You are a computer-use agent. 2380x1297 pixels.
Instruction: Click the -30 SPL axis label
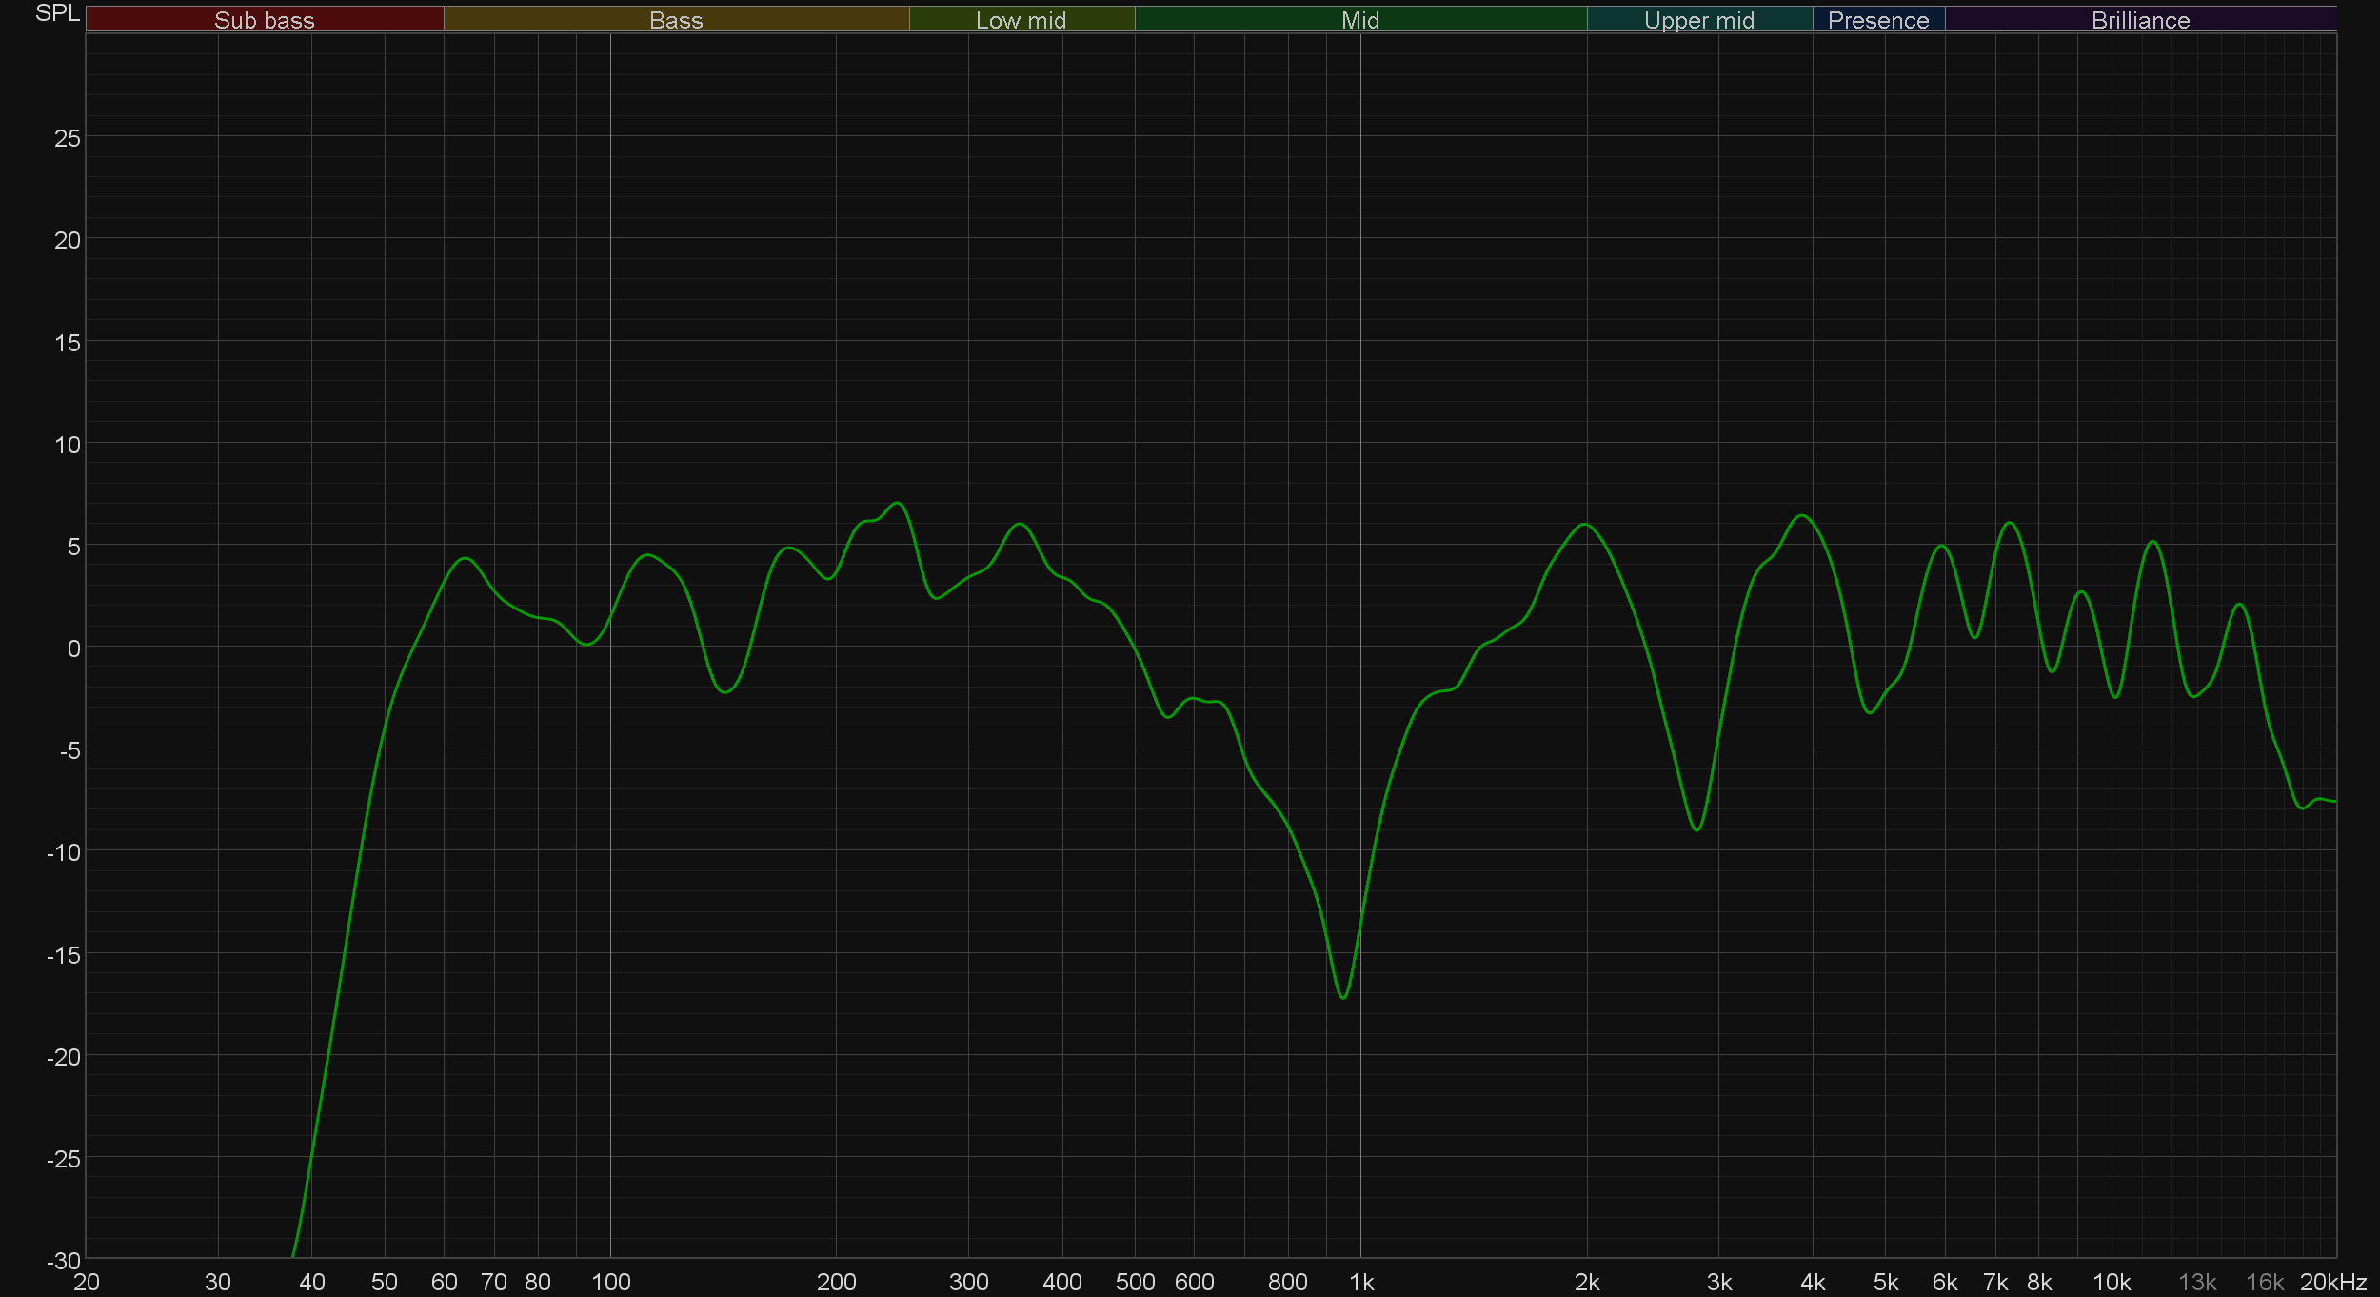click(64, 1261)
